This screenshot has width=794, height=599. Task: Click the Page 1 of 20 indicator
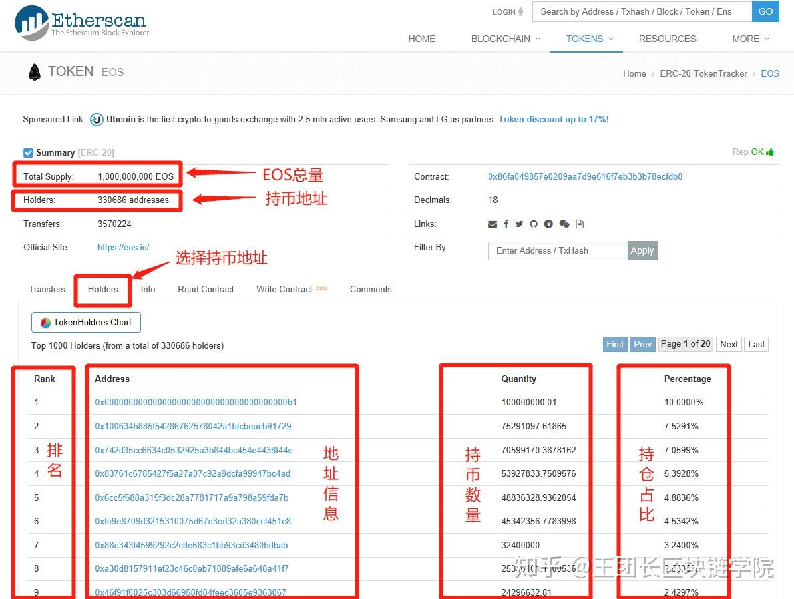[x=686, y=345]
